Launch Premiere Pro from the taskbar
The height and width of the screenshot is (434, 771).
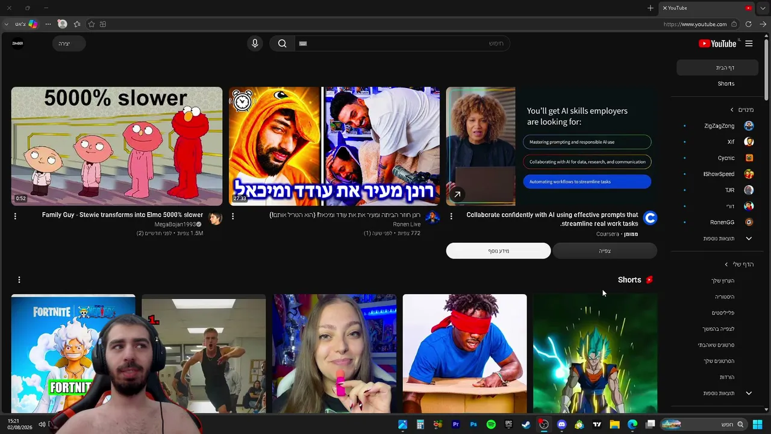tap(456, 424)
